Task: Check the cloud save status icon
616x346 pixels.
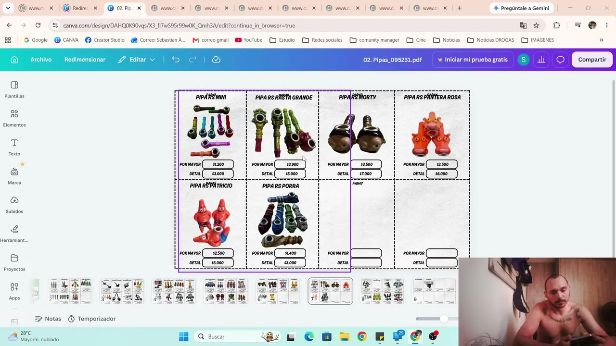Action: (x=217, y=60)
